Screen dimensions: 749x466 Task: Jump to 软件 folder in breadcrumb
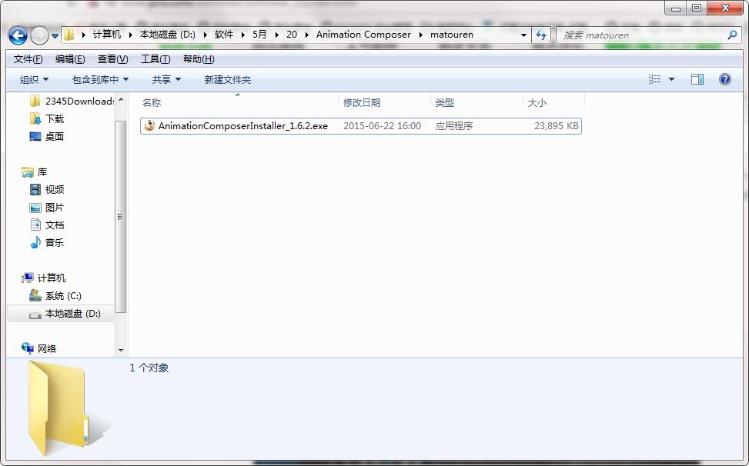[223, 35]
